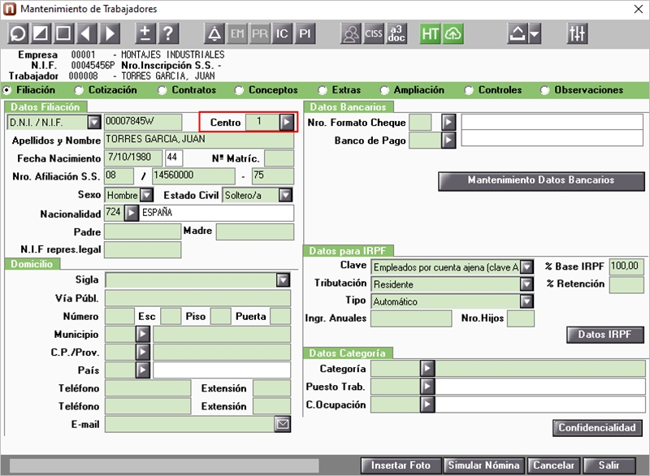Select the Extras radio button
Viewport: 650px width, 476px height.
coord(323,90)
